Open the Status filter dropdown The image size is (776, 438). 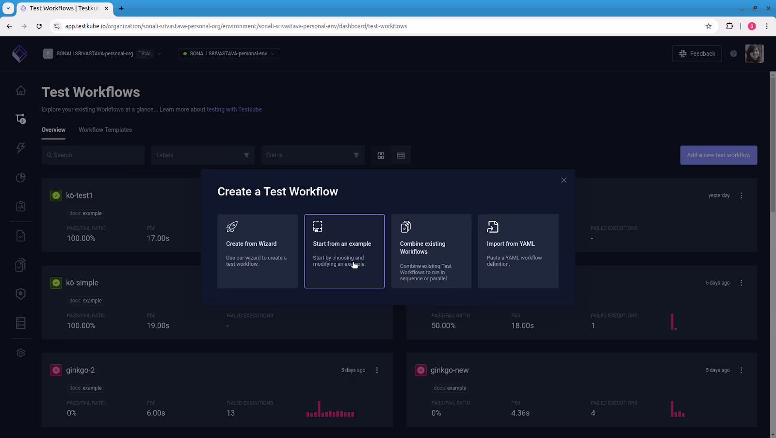[x=313, y=155]
